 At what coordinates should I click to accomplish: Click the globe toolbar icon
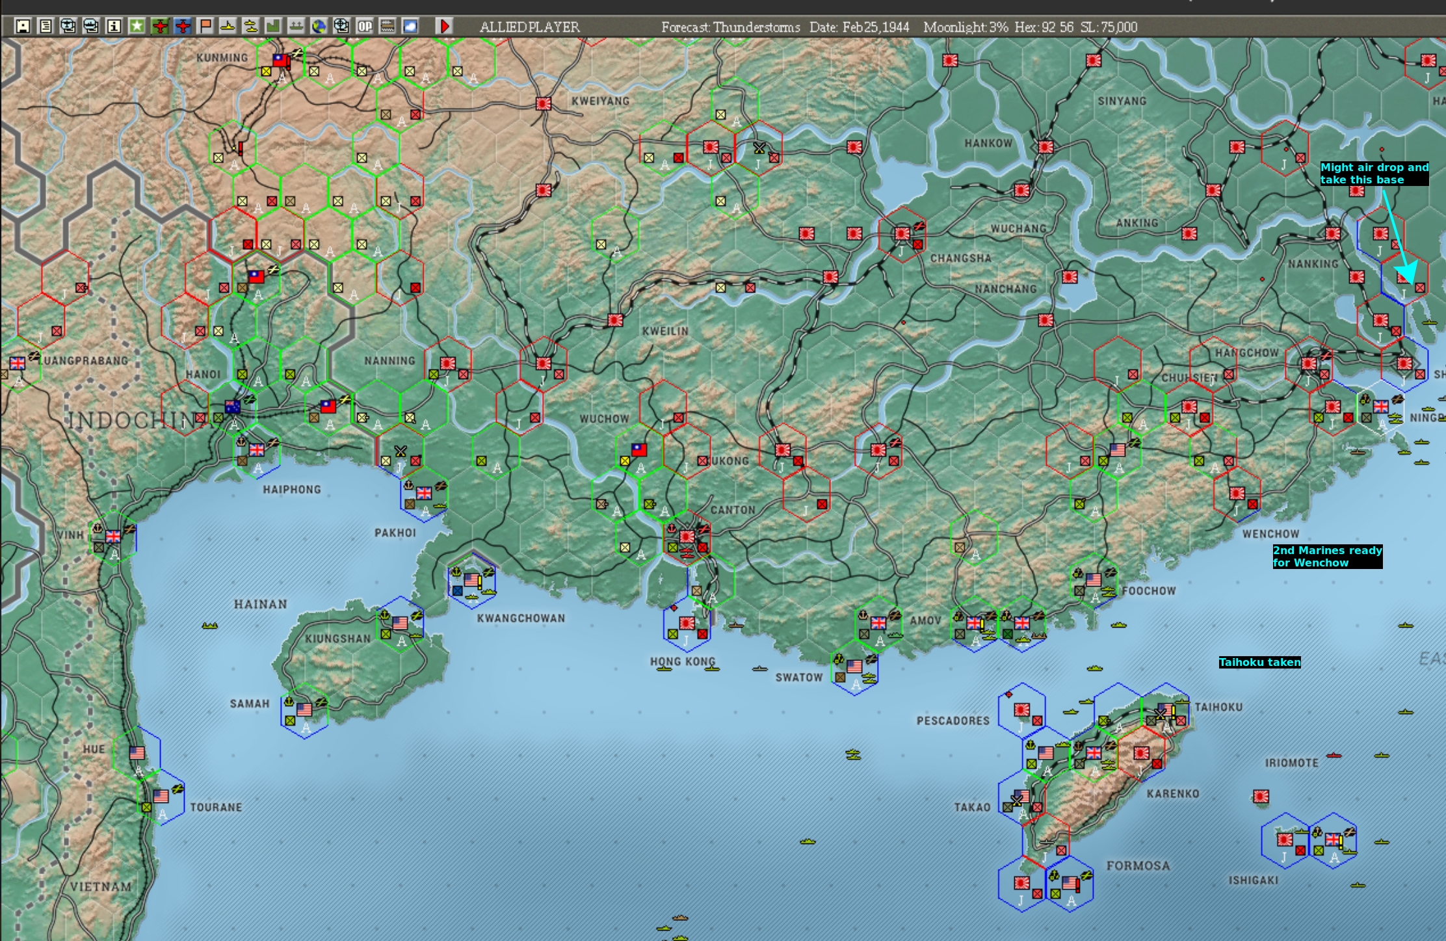(x=319, y=27)
